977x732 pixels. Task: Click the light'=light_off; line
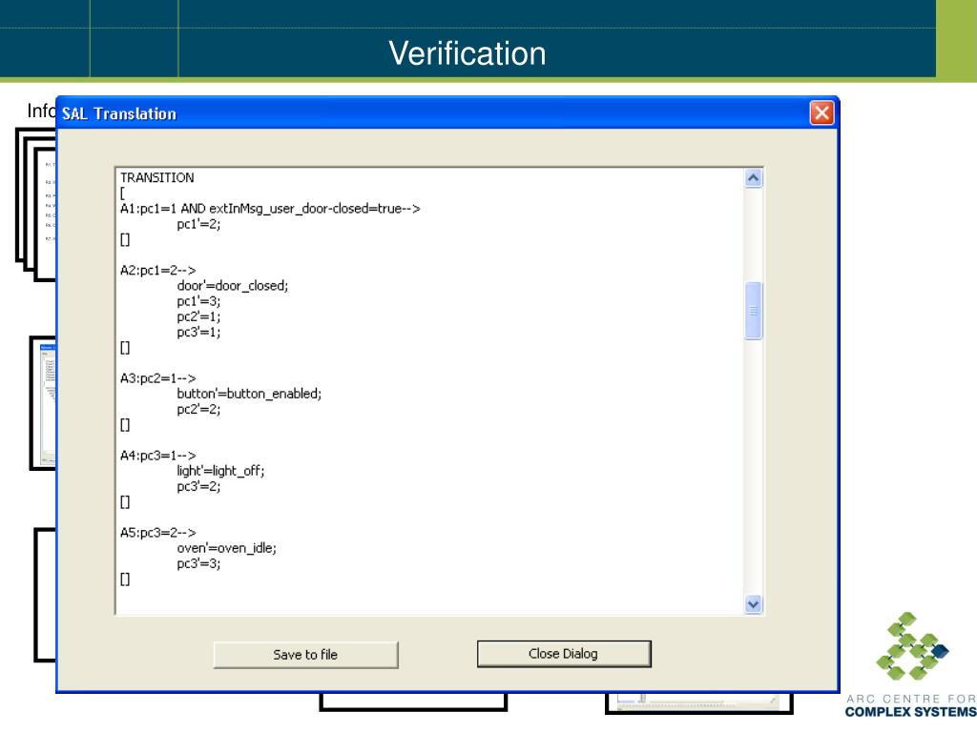[x=220, y=471]
